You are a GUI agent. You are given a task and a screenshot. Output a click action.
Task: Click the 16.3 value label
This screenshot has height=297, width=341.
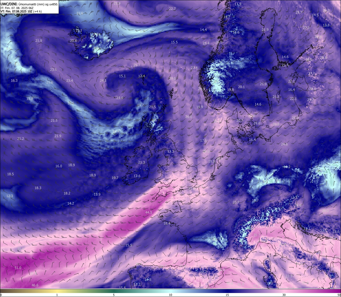click(x=14, y=80)
